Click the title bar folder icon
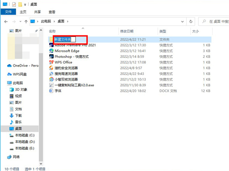229x171 pixels. (x=20, y=5)
